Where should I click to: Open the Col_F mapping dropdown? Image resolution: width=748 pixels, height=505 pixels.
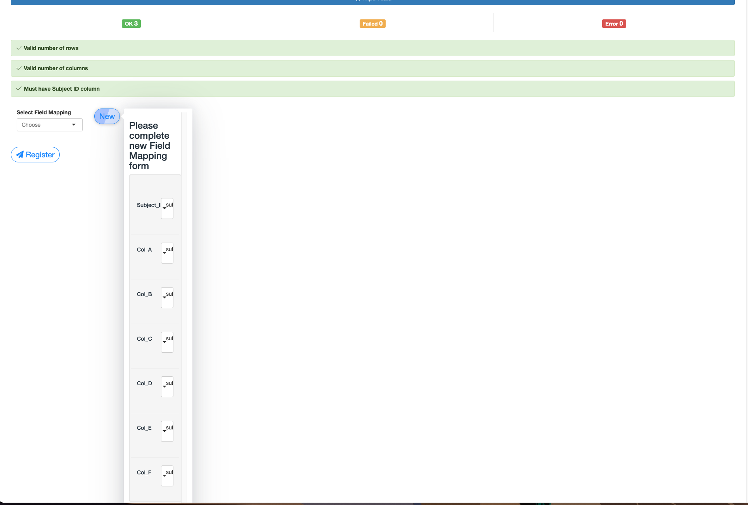click(167, 476)
